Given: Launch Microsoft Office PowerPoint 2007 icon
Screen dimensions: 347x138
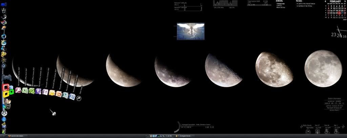Looking at the screenshot, I should 59,94.
